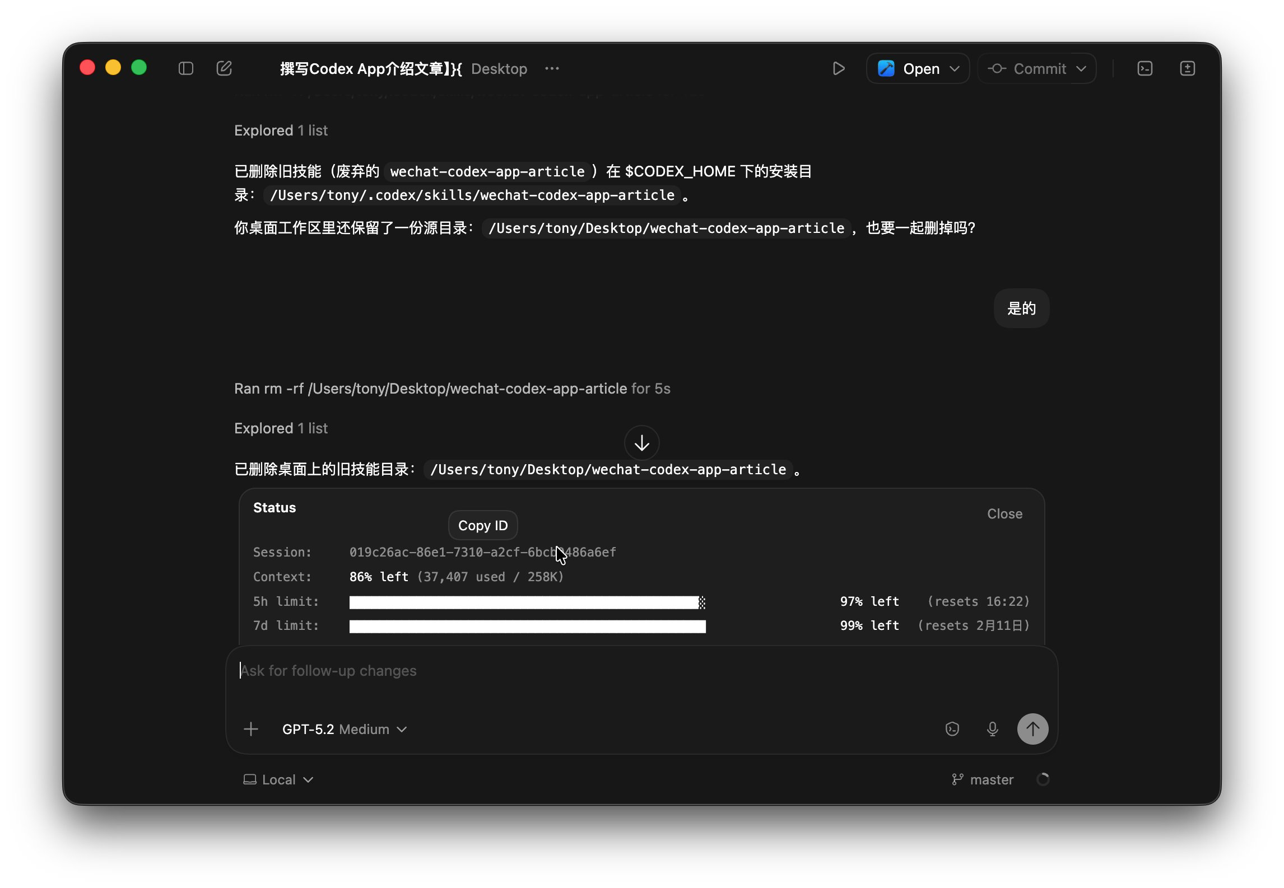This screenshot has height=888, width=1284.
Task: Close the Status panel
Action: 1004,513
